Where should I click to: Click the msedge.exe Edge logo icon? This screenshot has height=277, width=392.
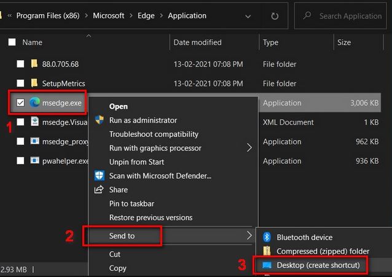[35, 102]
